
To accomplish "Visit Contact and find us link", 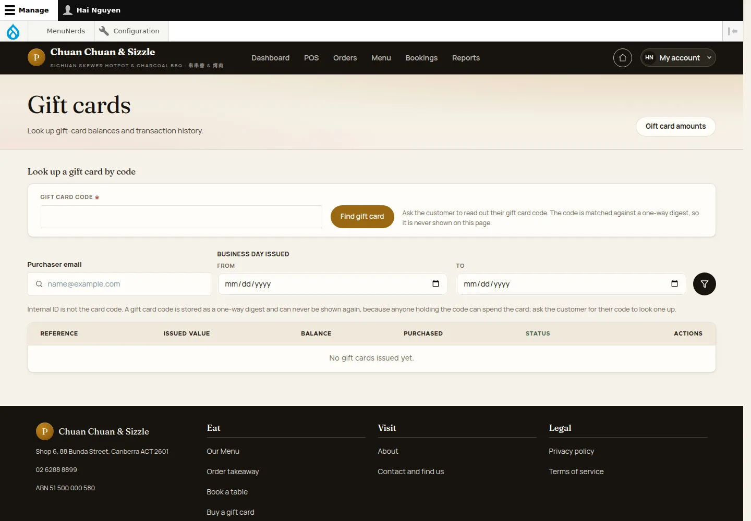I will point(410,472).
